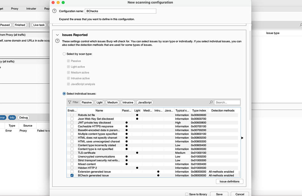
Task: Click the issues Search field
Action: tap(227, 102)
